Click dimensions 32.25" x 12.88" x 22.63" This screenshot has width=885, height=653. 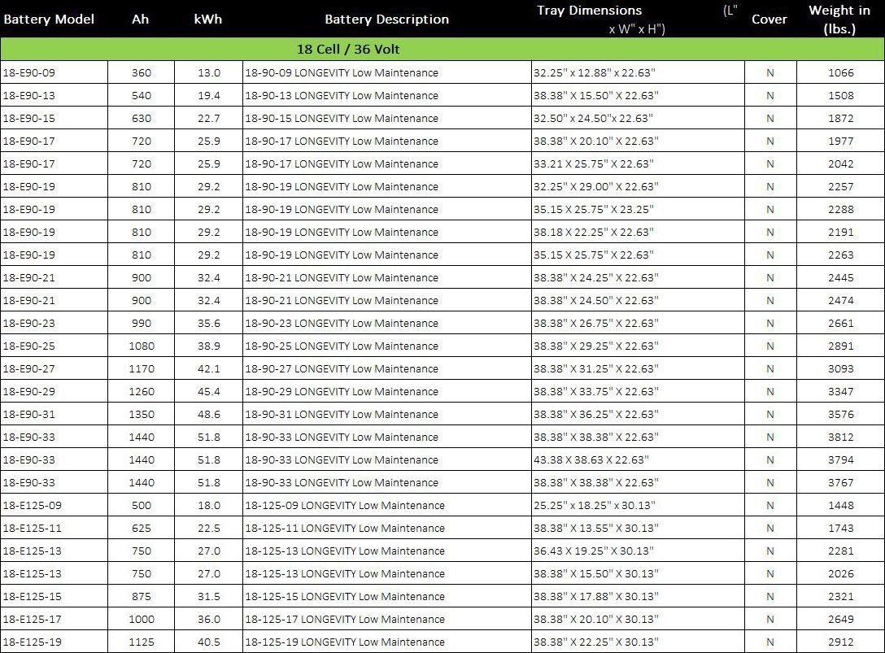point(595,73)
